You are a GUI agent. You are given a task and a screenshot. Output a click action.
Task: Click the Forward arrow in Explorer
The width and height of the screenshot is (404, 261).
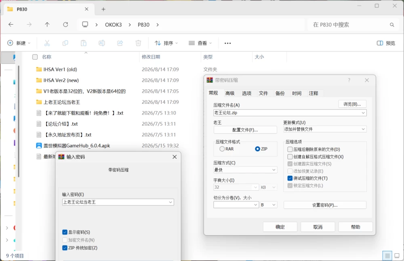(29, 25)
